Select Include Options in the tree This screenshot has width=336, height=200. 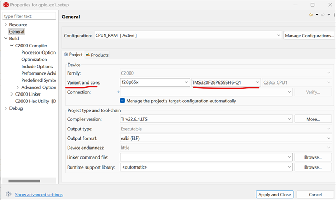37,67
